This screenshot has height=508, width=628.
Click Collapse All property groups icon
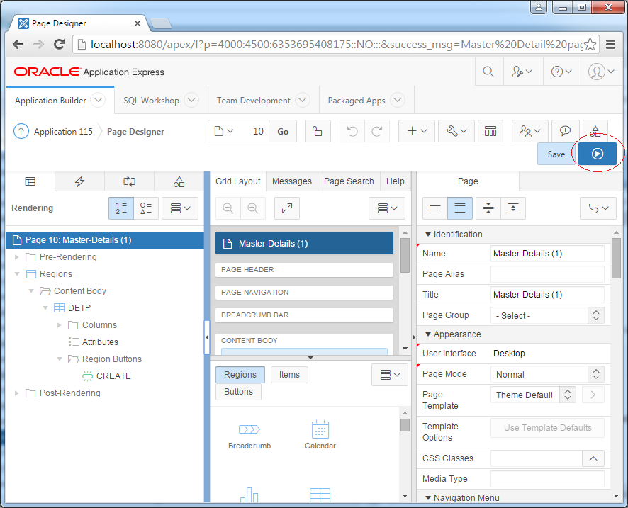488,208
